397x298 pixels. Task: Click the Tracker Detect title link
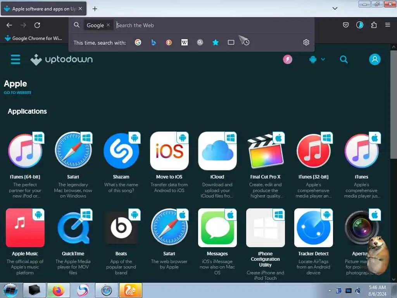(x=313, y=254)
